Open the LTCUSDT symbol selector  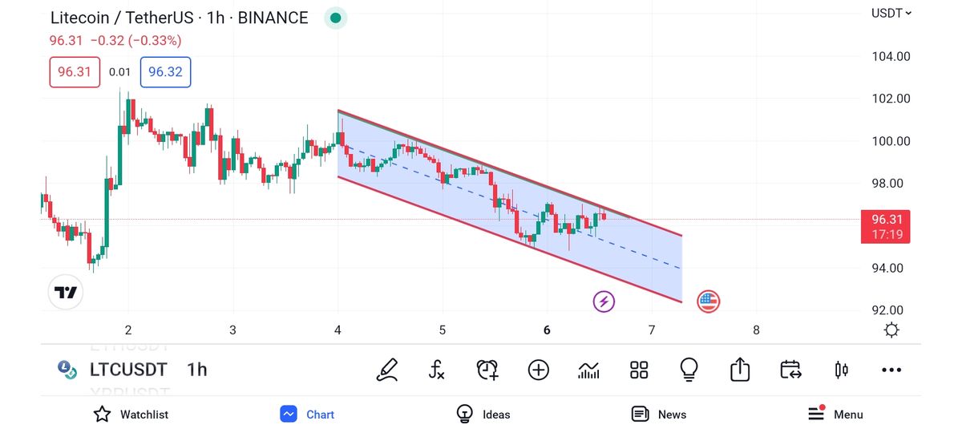tap(128, 370)
